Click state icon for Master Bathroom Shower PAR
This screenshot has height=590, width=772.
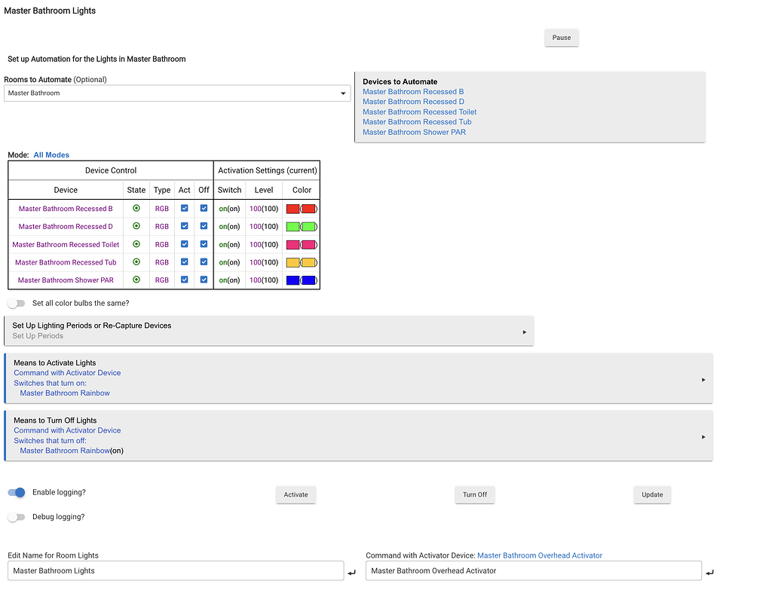136,280
